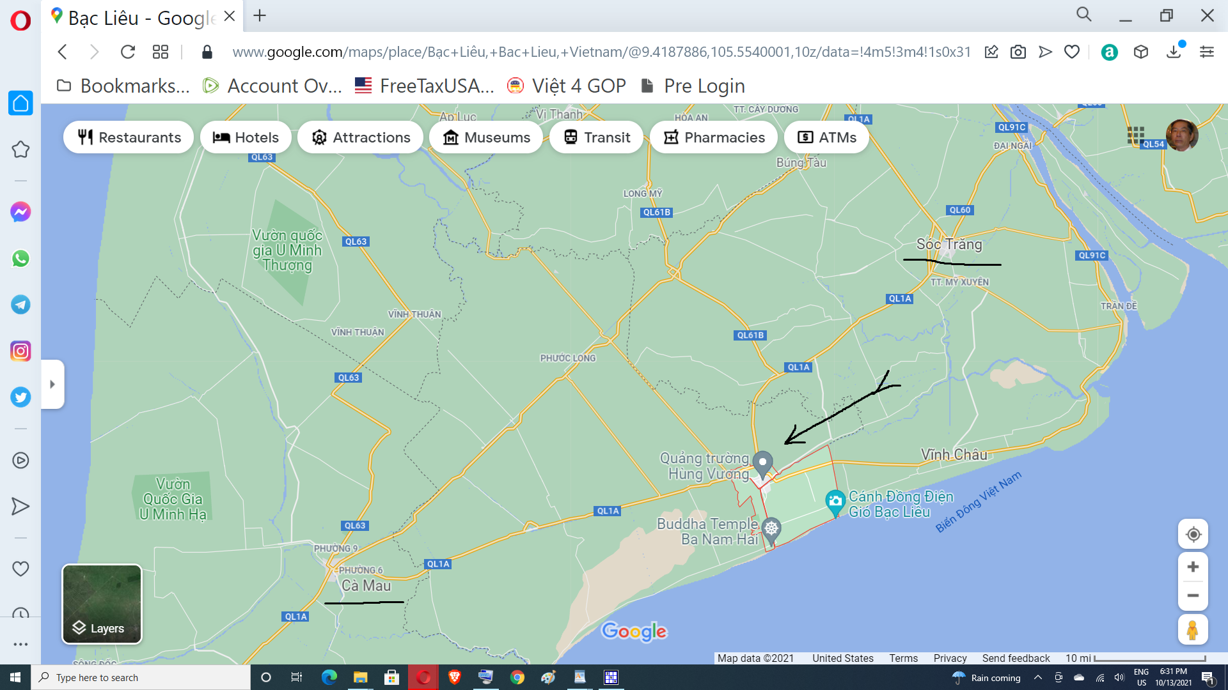Show hidden system tray icons
The height and width of the screenshot is (690, 1228).
coord(1037,677)
